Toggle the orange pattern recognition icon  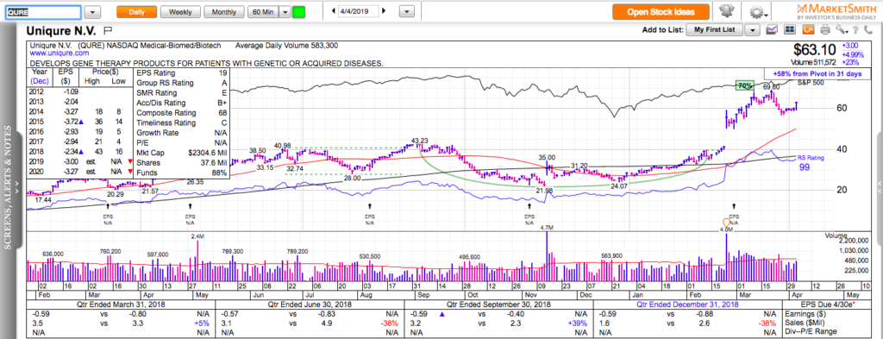click(x=808, y=29)
